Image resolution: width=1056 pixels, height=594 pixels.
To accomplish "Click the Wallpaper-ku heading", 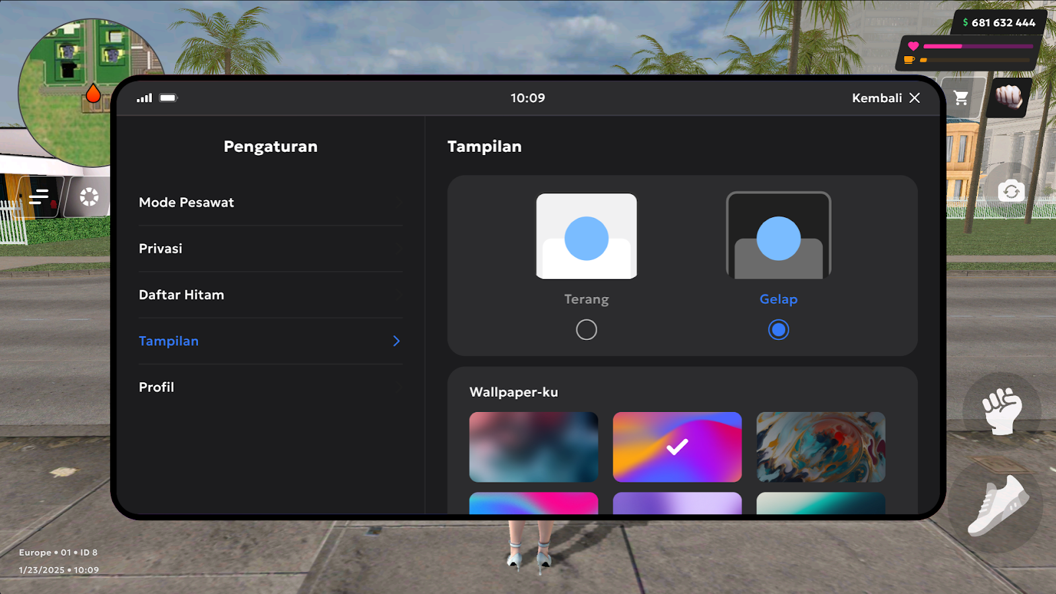I will tap(513, 392).
